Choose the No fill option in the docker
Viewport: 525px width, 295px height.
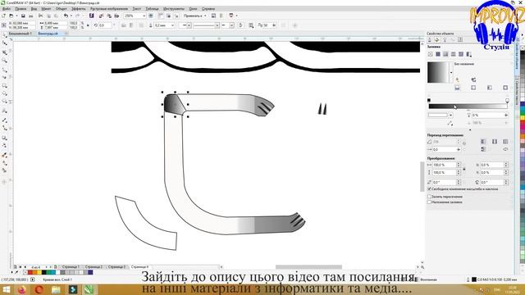430,54
